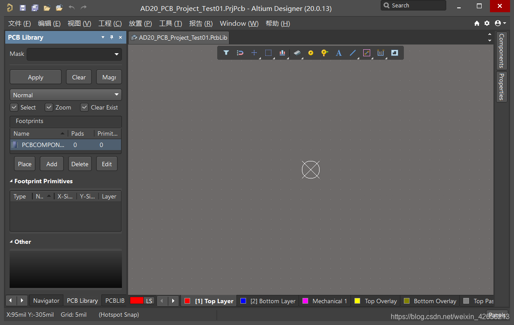Click the Bottom Layer blue color swatch

(x=243, y=301)
